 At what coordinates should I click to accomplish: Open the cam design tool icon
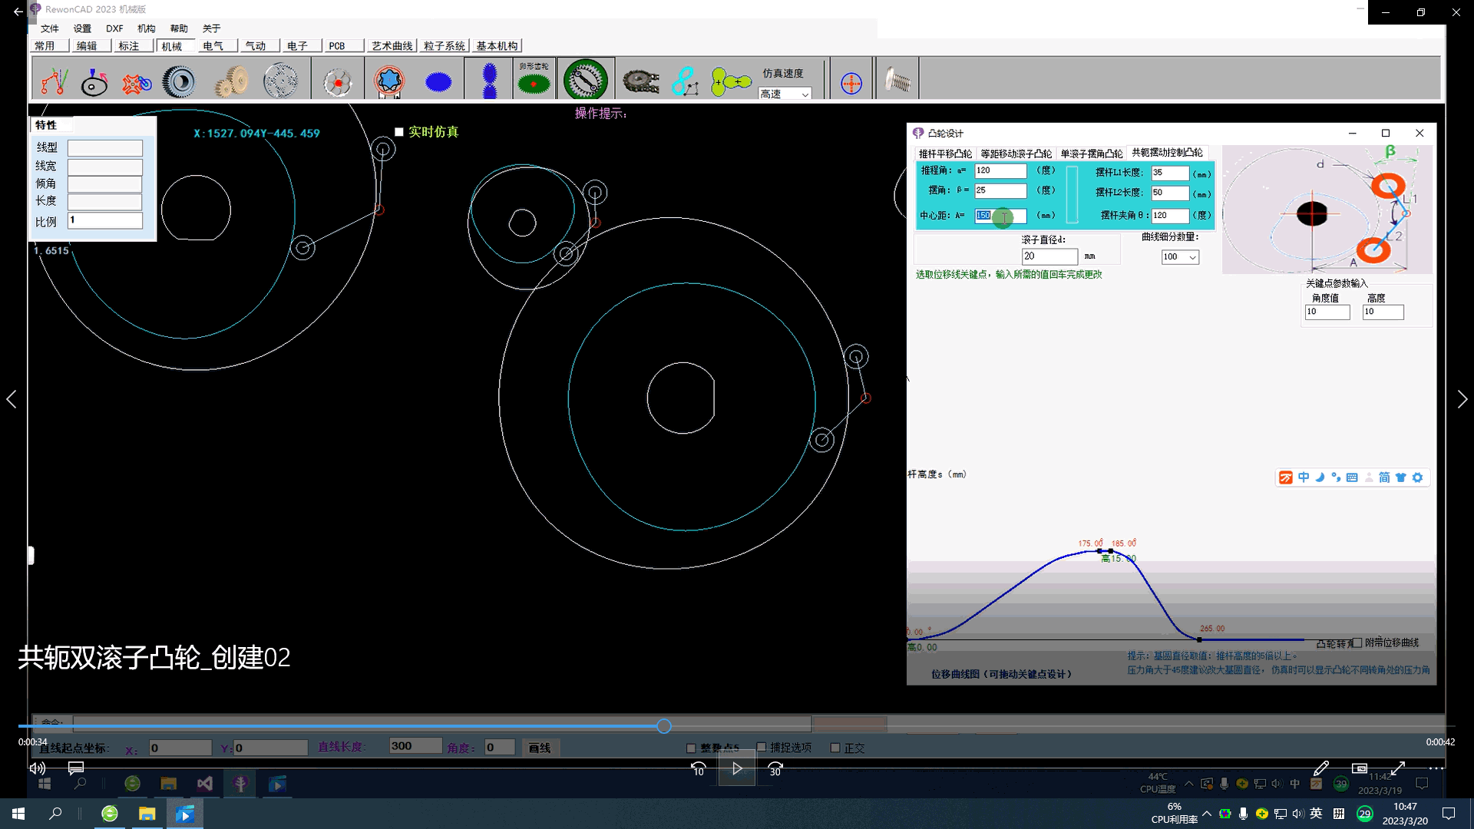pyautogui.click(x=94, y=81)
